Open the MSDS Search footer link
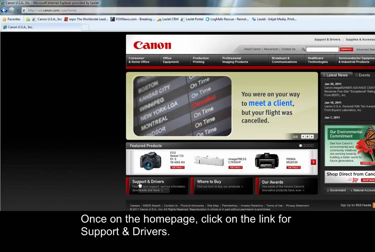The height and width of the screenshot is (252, 375). pos(151,205)
